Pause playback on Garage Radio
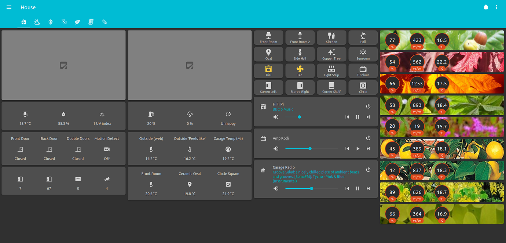Screen dimensions: 506x243 point(357,188)
